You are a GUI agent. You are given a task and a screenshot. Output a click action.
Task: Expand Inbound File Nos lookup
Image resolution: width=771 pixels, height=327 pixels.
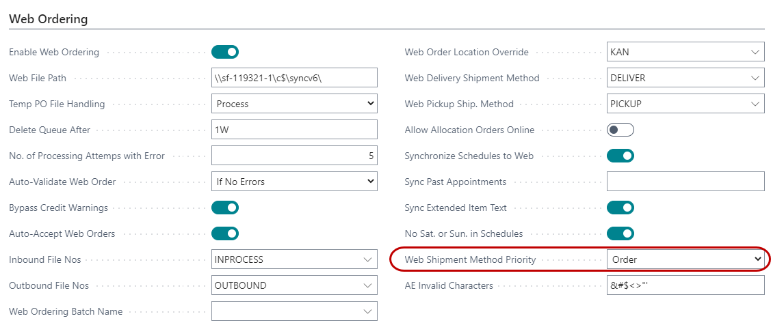(x=368, y=259)
